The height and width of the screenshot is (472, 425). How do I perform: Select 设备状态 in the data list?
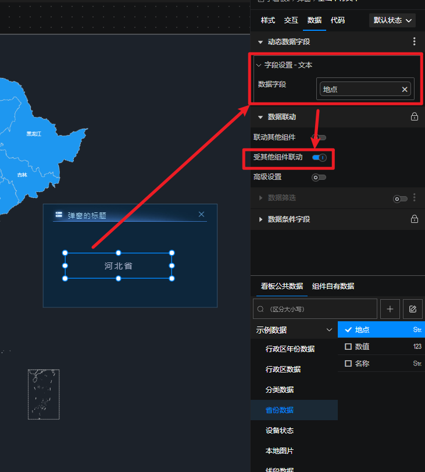pos(279,431)
